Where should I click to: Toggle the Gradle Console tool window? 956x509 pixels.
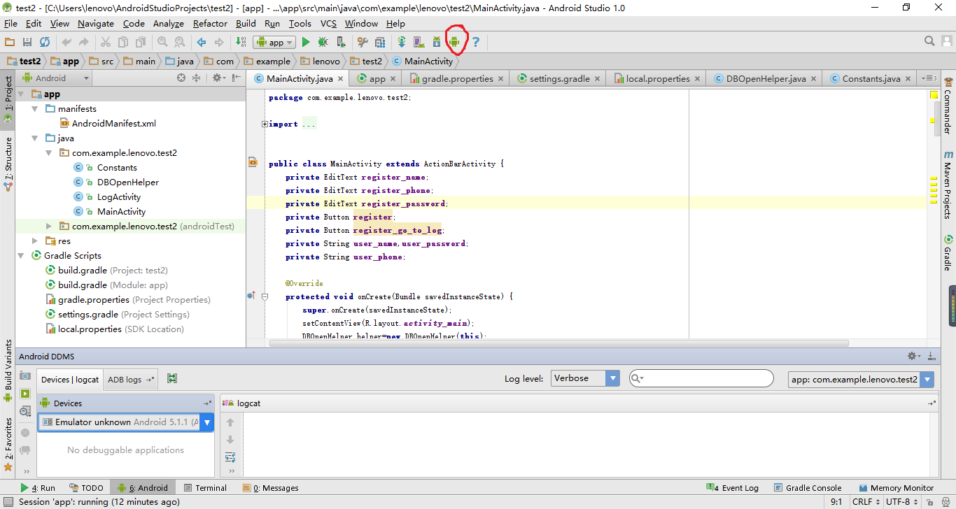point(808,488)
